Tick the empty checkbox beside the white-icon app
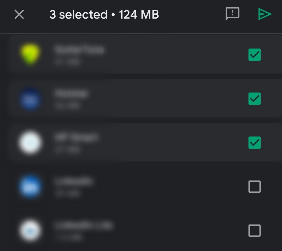 tap(254, 231)
